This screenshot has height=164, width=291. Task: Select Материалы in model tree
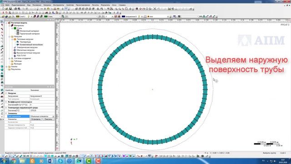19,26
